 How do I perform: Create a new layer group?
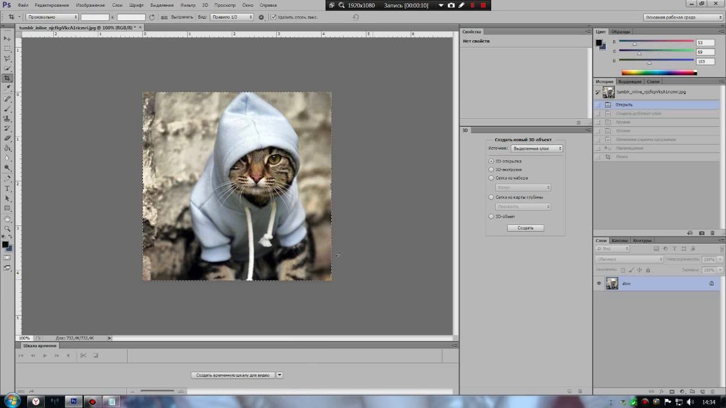[692, 392]
